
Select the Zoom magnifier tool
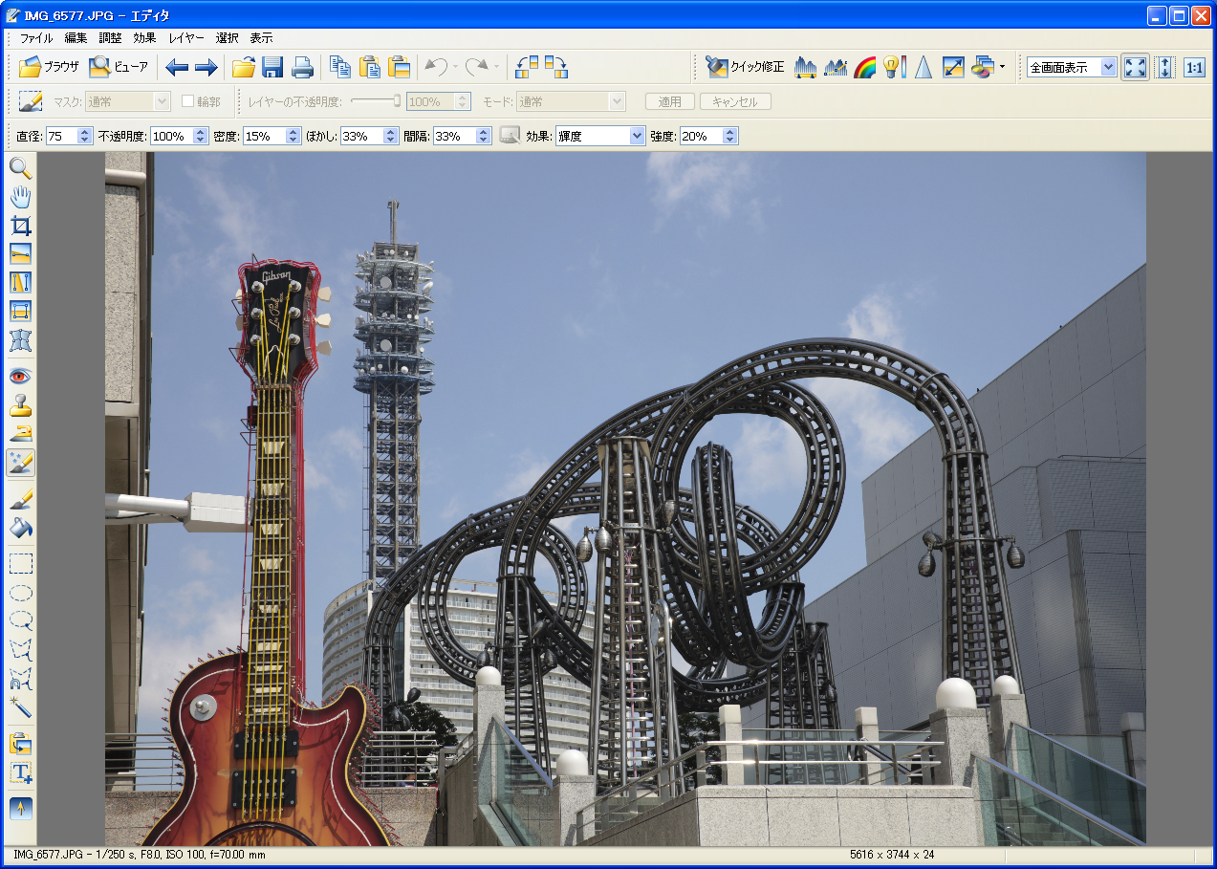click(x=20, y=169)
